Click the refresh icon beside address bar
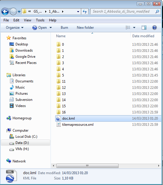The height and width of the screenshot is (185, 163). 85,11
